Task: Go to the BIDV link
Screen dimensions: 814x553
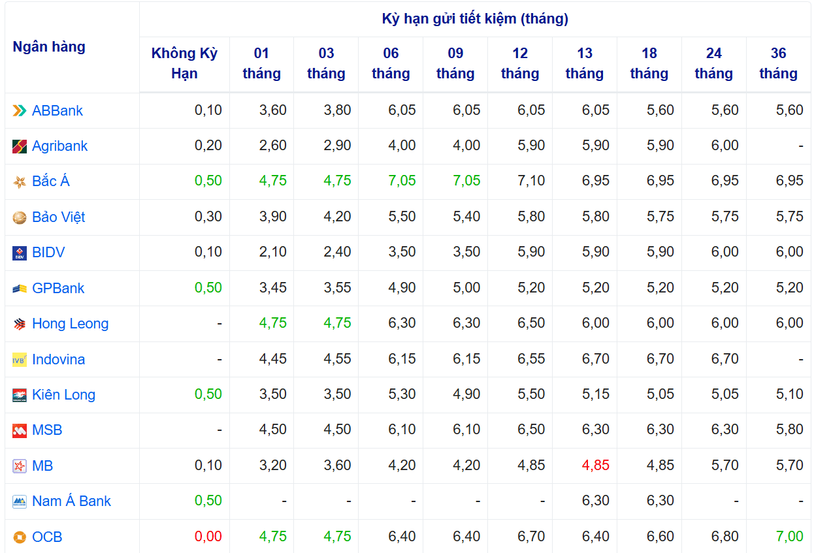Action: pyautogui.click(x=48, y=253)
